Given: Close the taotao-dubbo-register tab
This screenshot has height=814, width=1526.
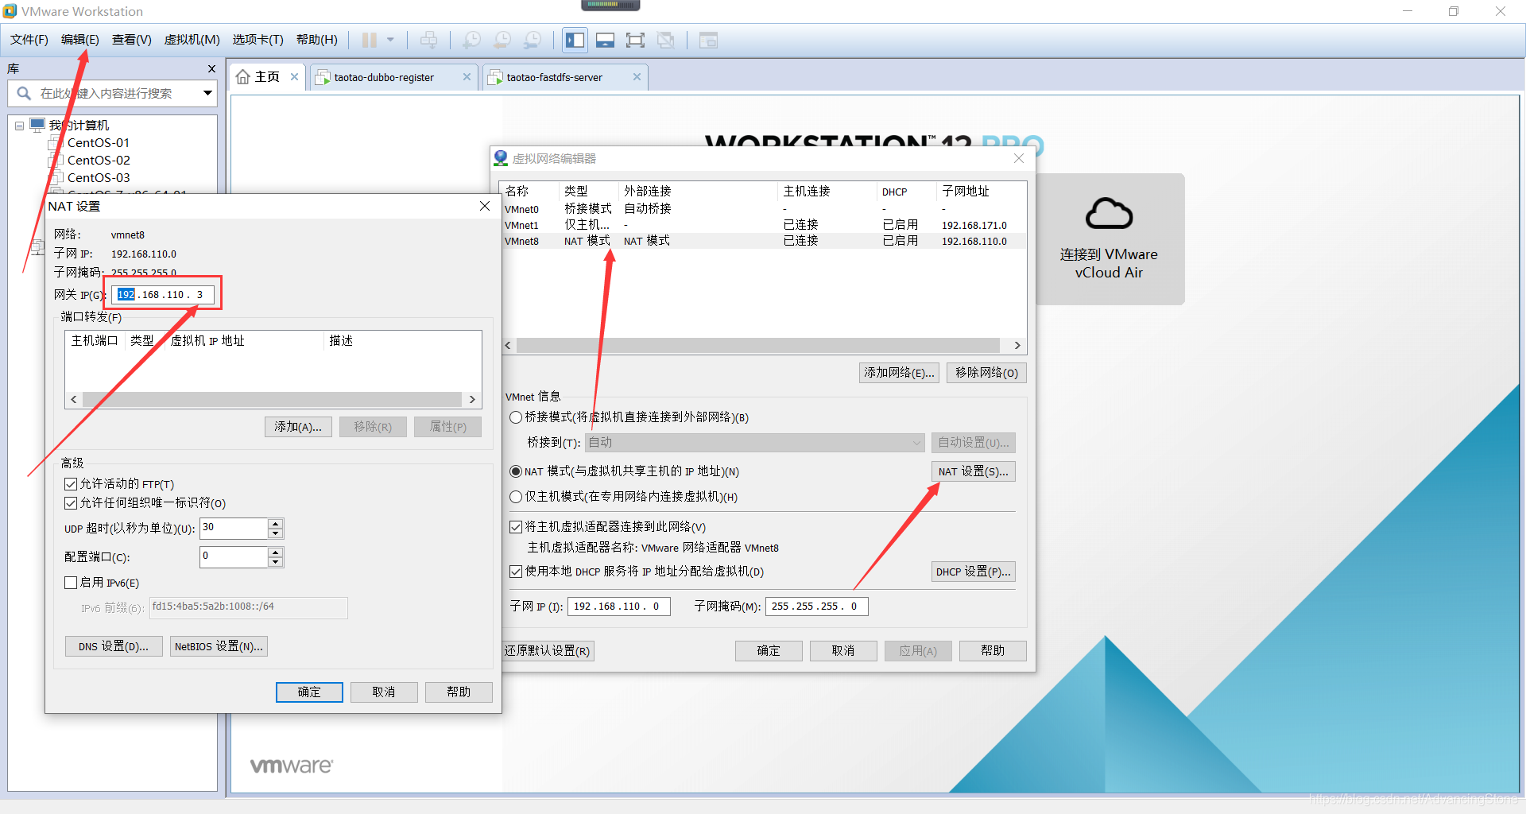Looking at the screenshot, I should pos(467,77).
